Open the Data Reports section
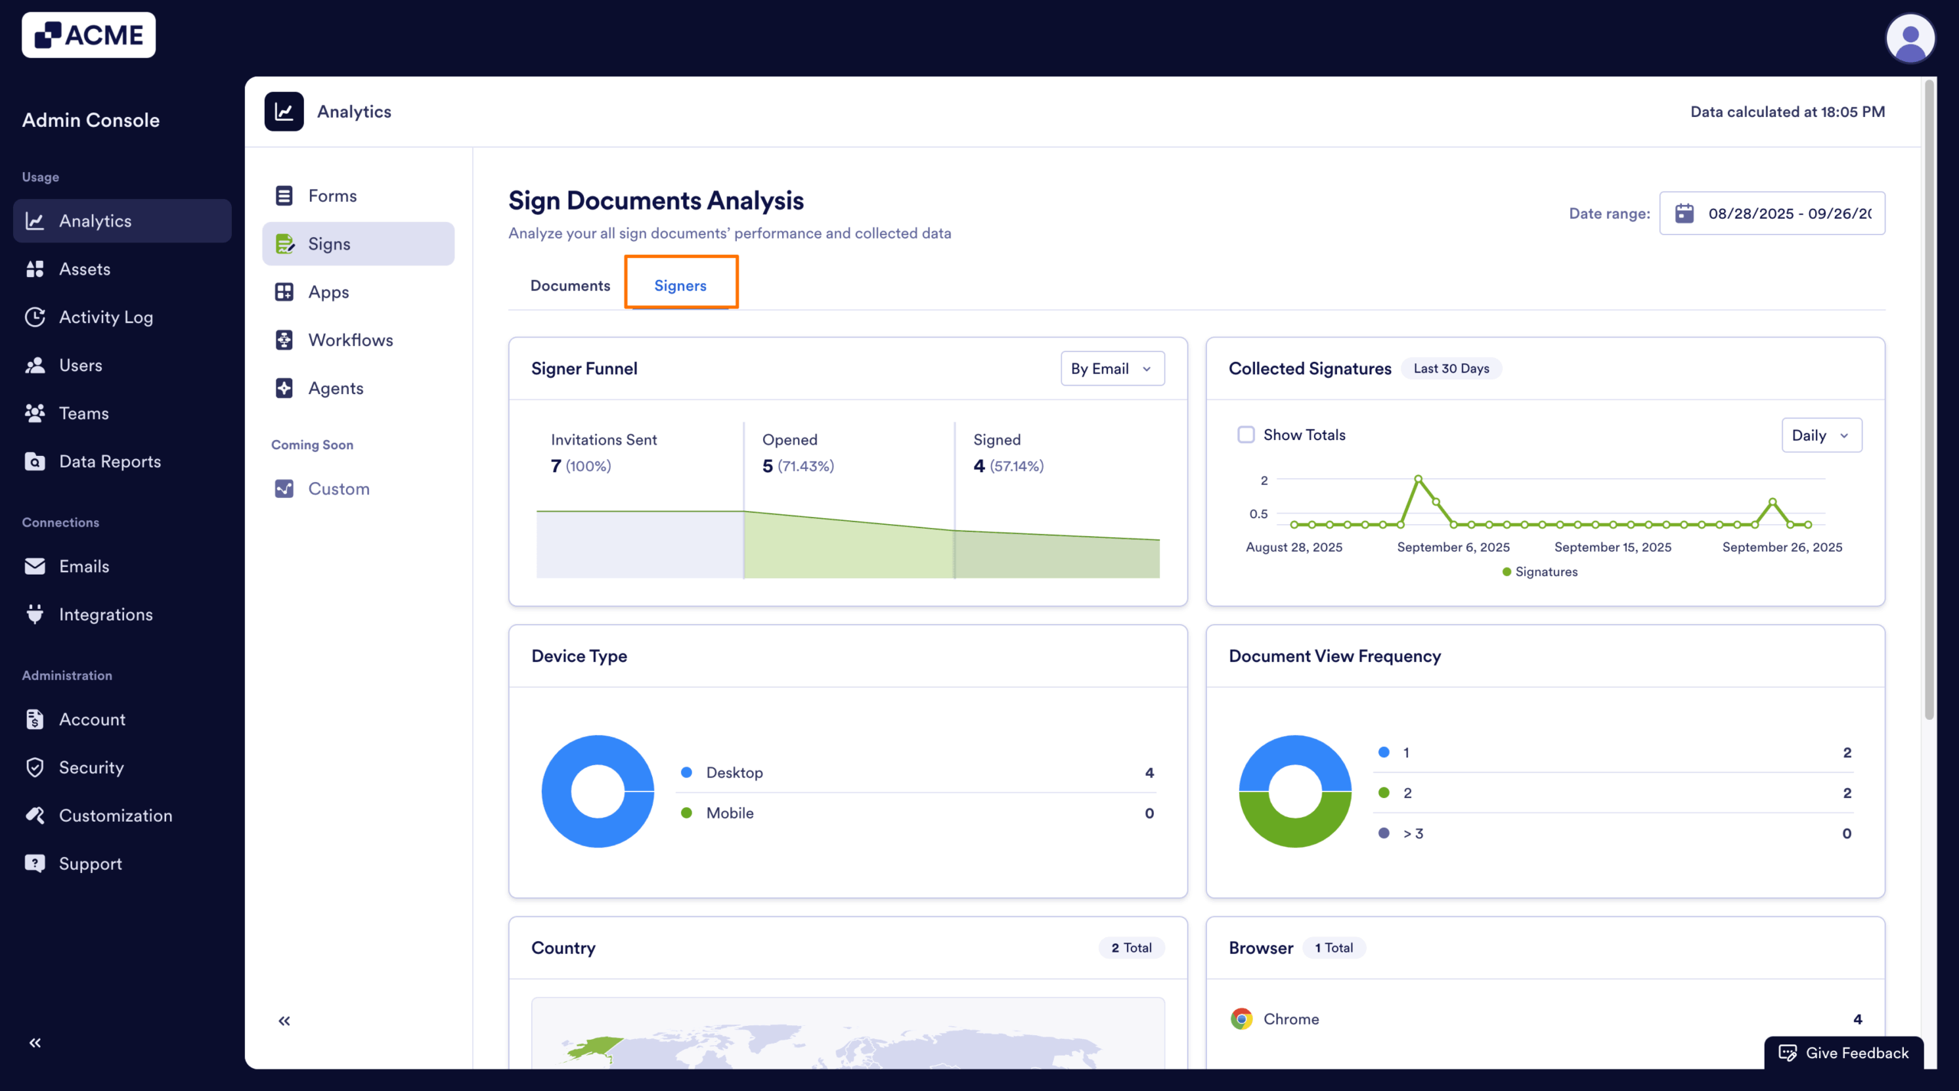The image size is (1959, 1091). (109, 461)
